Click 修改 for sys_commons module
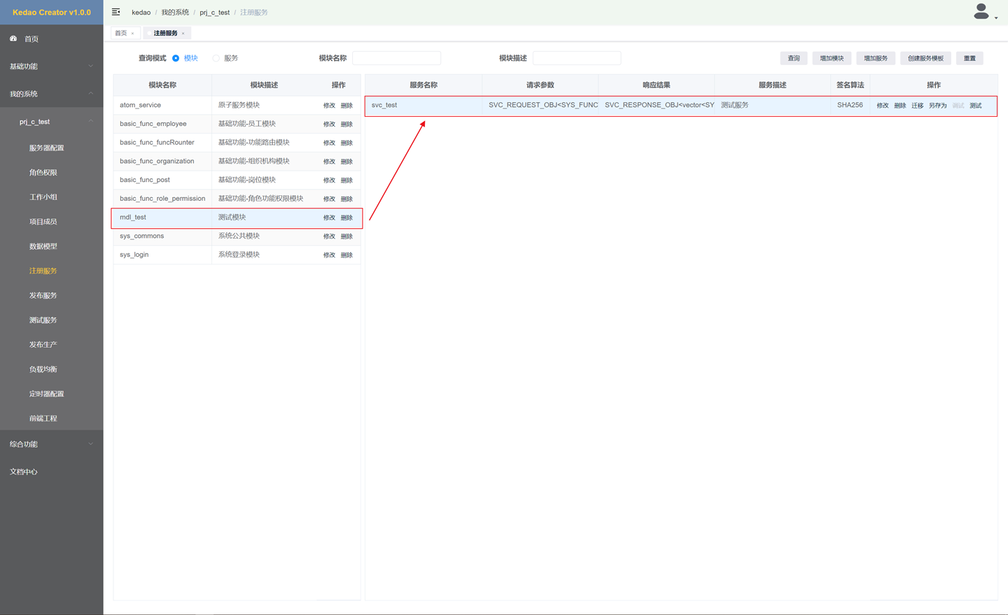This screenshot has height=615, width=1008. 329,236
